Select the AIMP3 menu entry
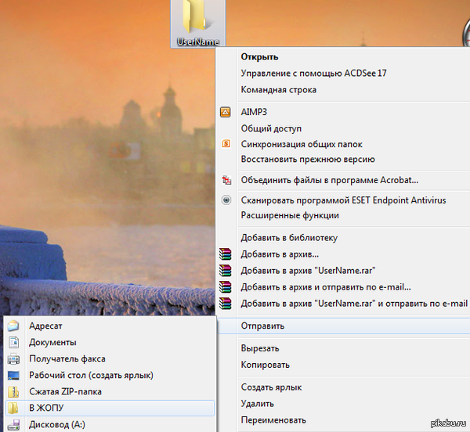Screen dimensions: 470x432 click(254, 112)
